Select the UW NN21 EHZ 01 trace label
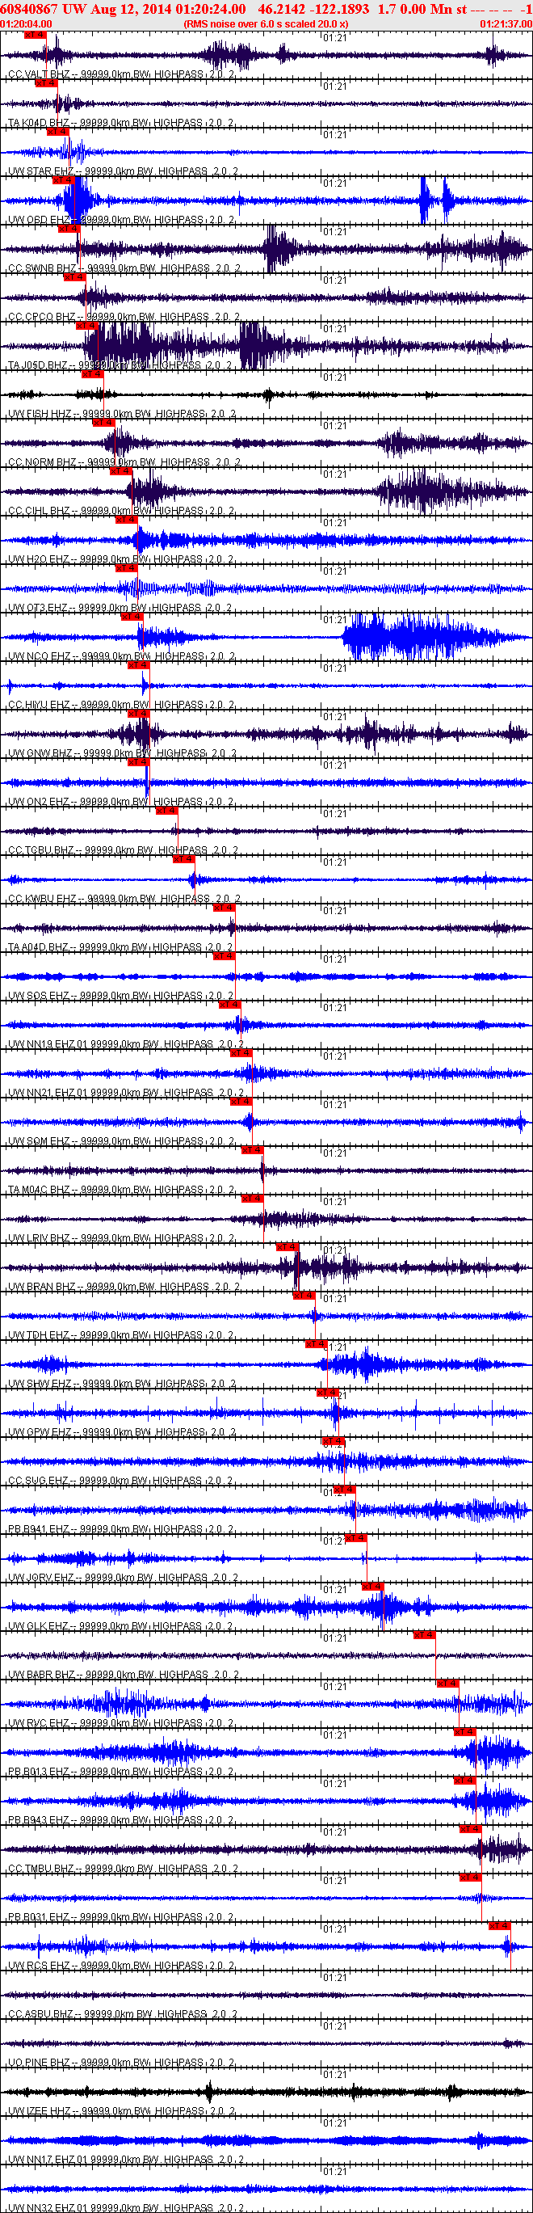533x2213 pixels. pos(126,1094)
